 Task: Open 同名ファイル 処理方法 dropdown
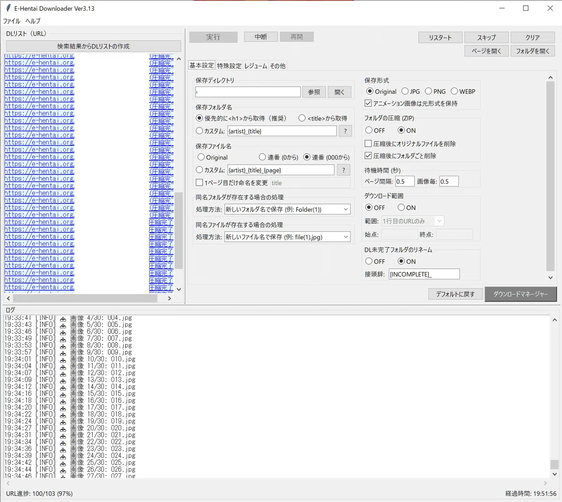tap(287, 237)
